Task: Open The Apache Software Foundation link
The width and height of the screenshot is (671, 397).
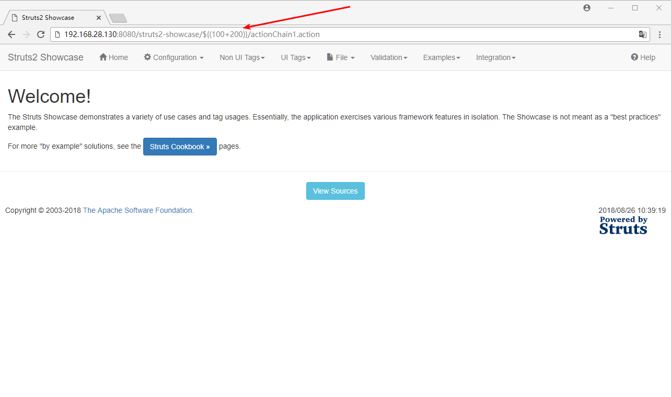Action: click(138, 210)
